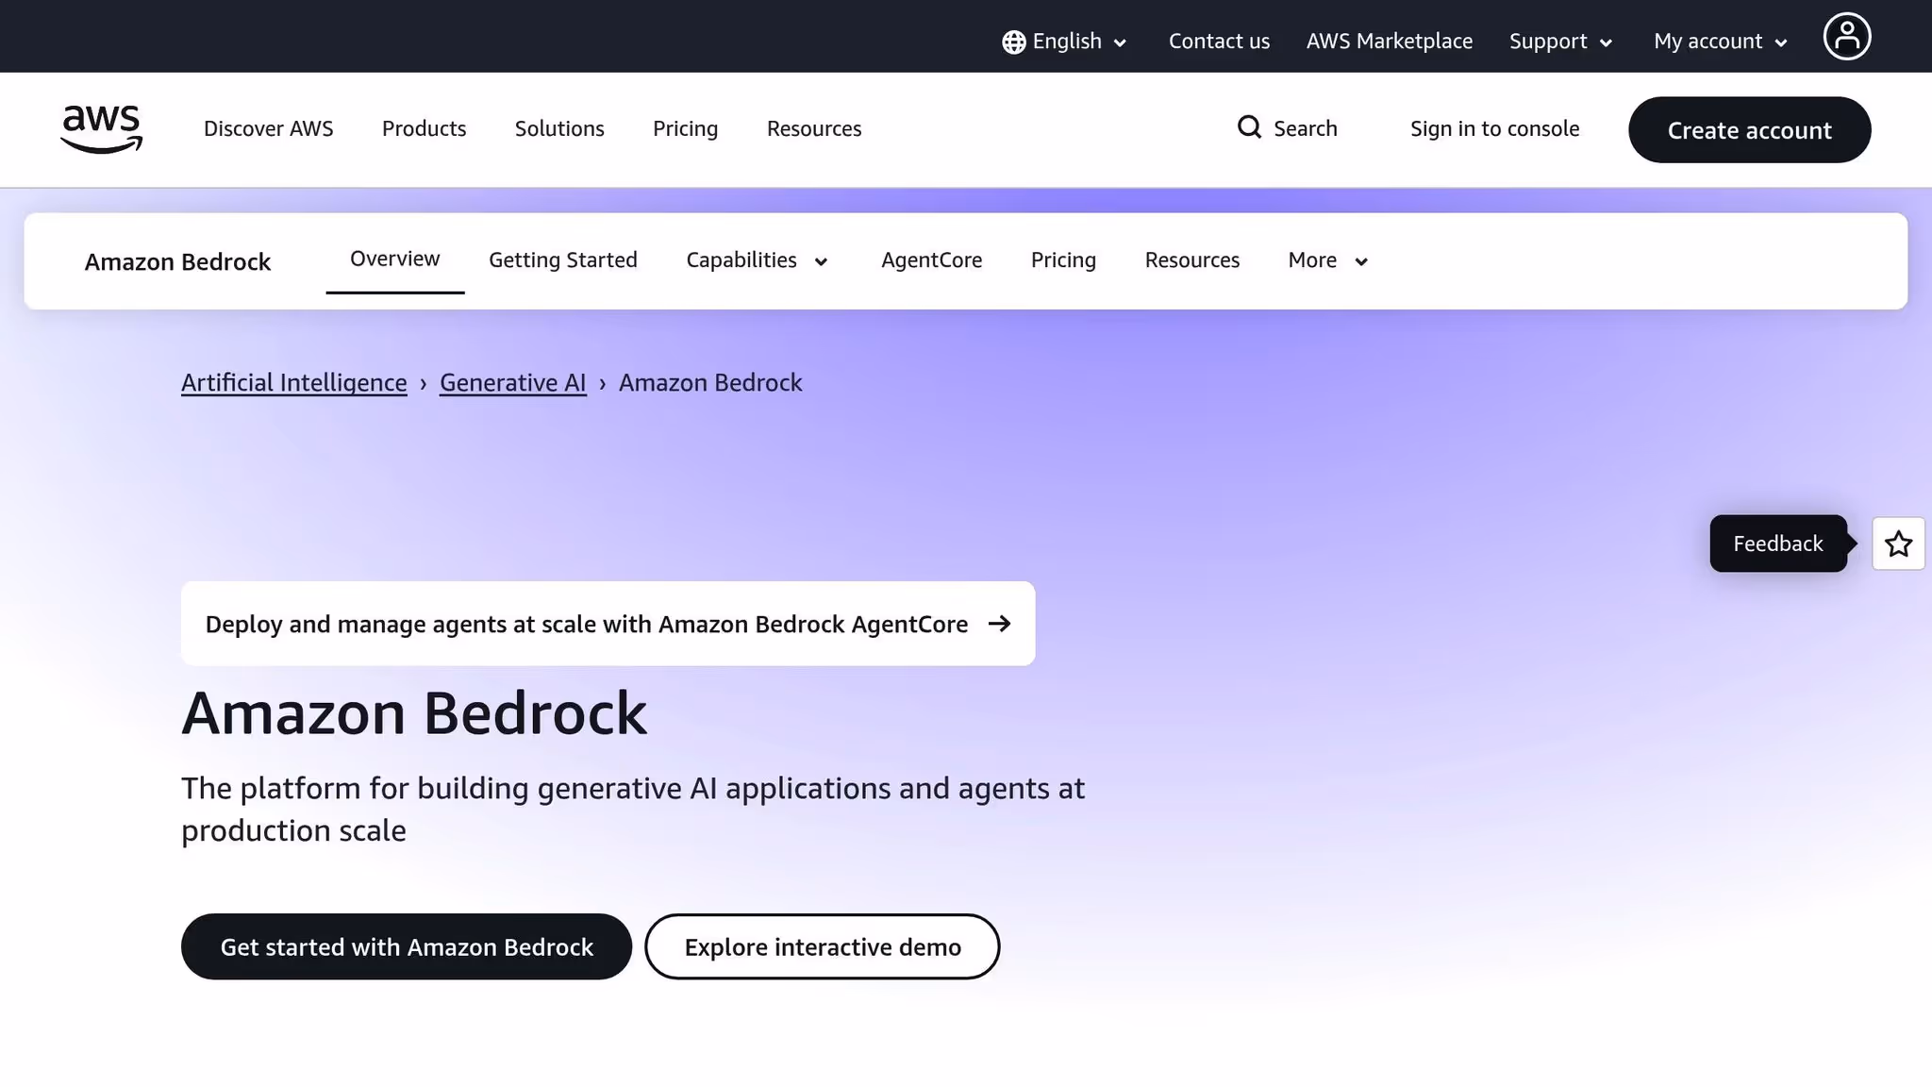Expand the English language dropdown
The width and height of the screenshot is (1932, 1087).
point(1067,41)
